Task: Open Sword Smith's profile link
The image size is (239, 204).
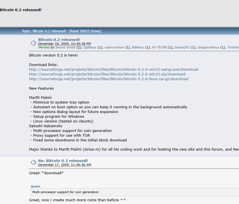Action: coord(65,47)
